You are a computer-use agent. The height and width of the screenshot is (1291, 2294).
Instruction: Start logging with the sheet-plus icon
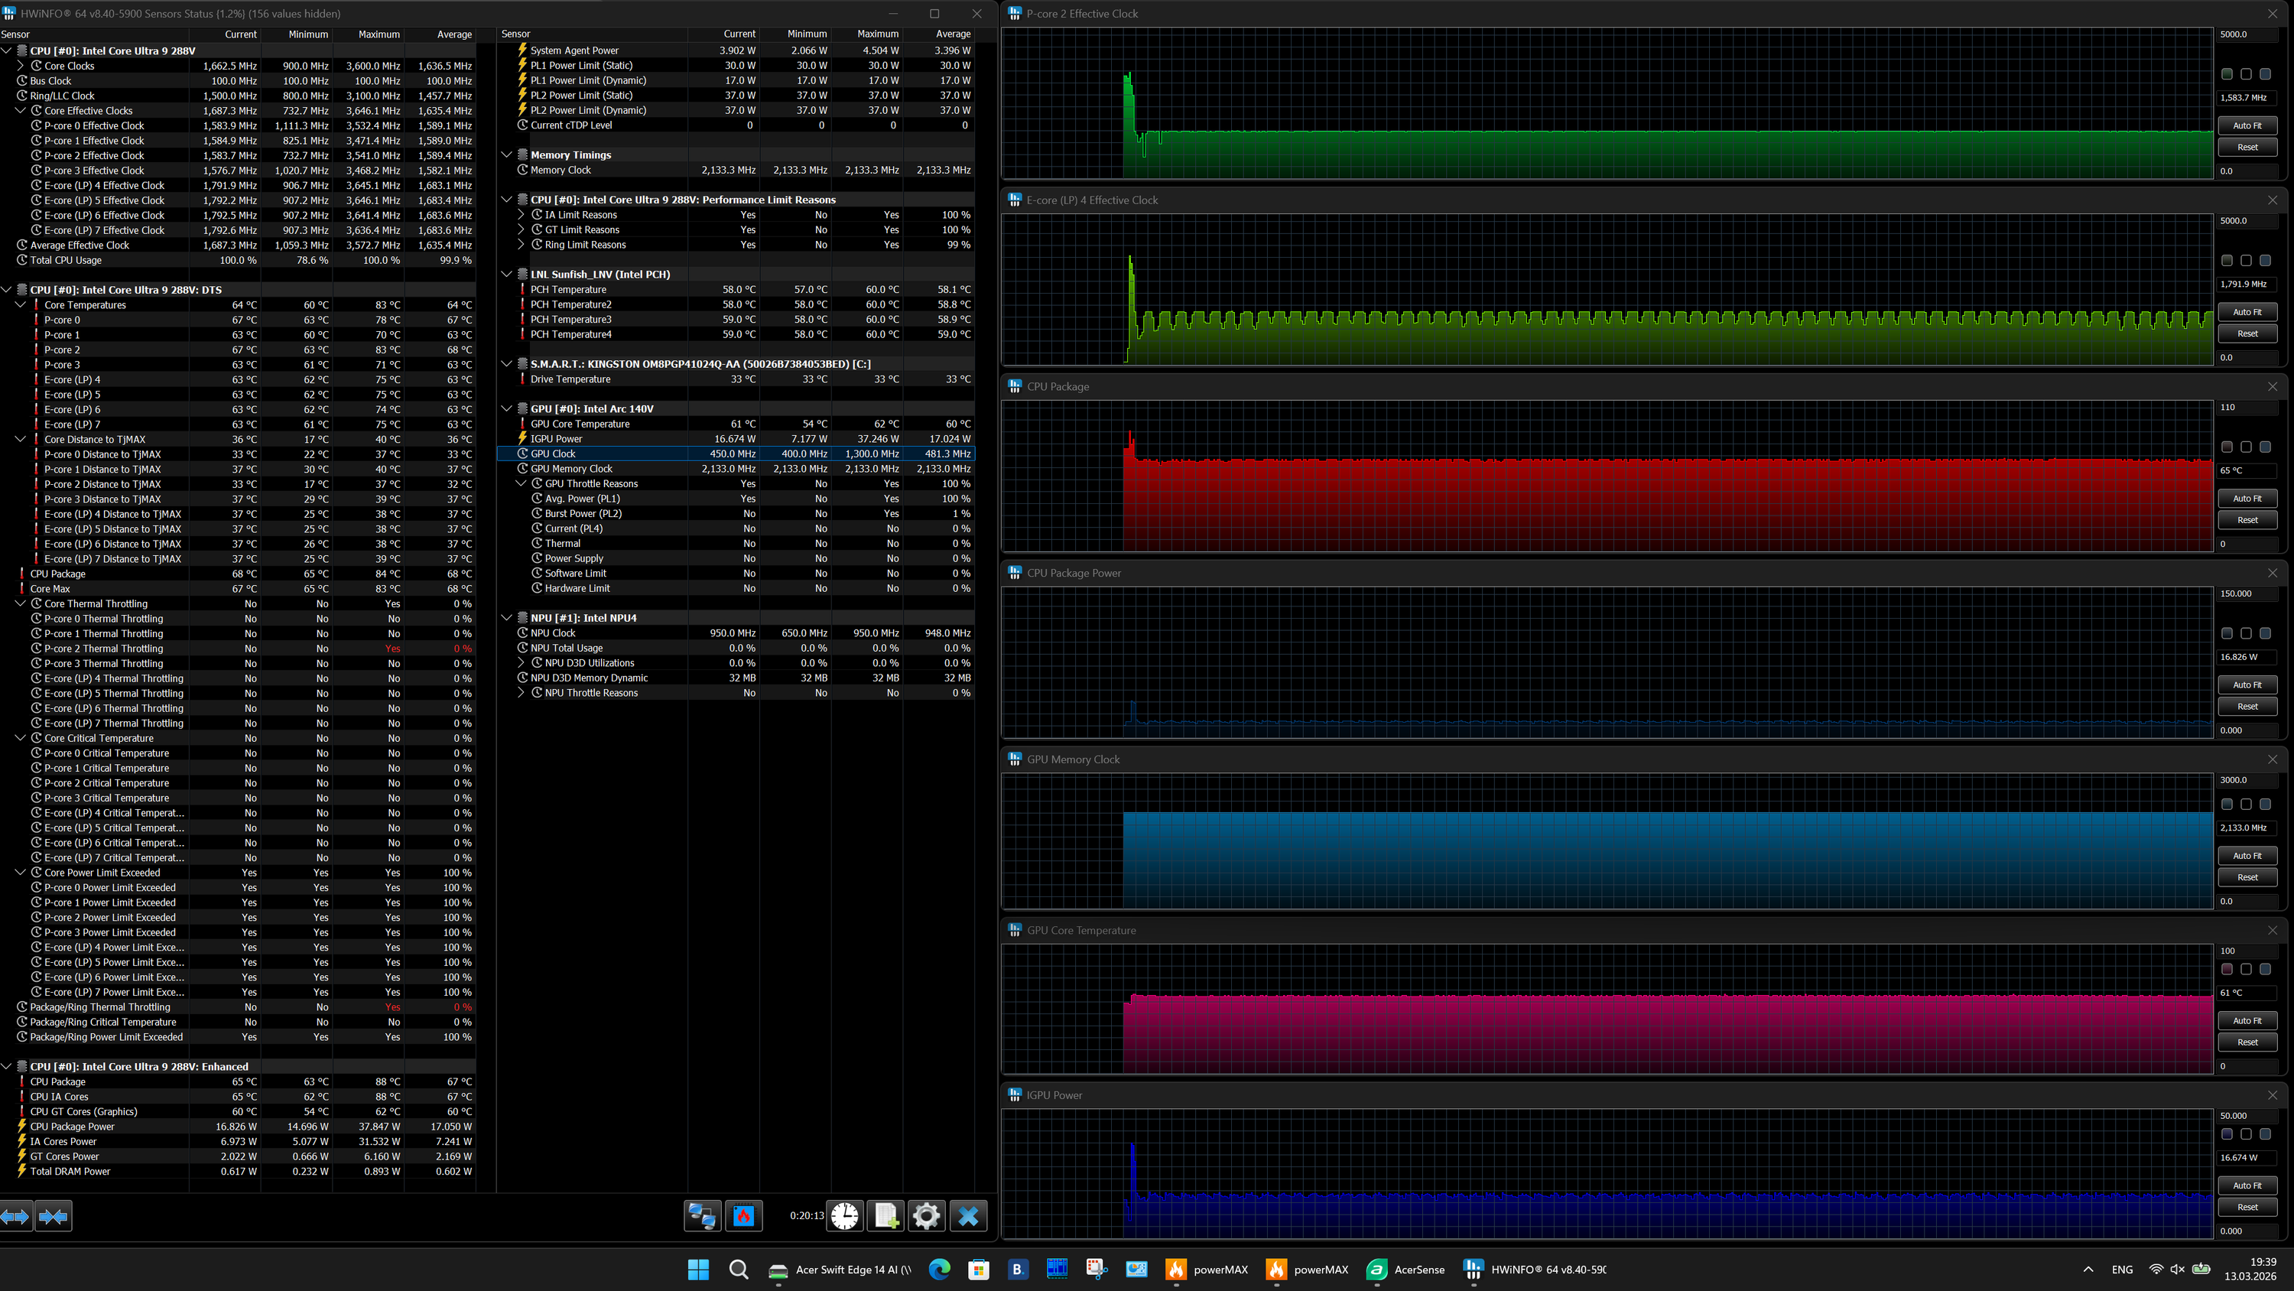(x=886, y=1216)
